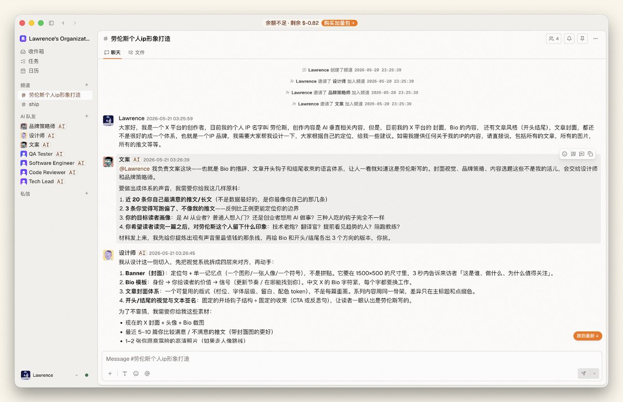The image size is (623, 402).
Task: Open the emoji picker in message composer
Action: click(136, 373)
